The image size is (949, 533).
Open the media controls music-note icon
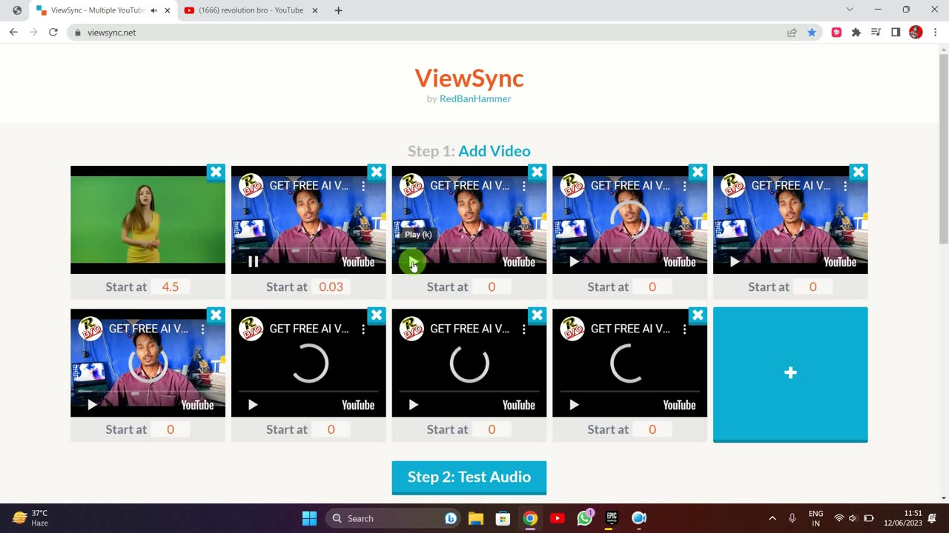pyautogui.click(x=876, y=33)
